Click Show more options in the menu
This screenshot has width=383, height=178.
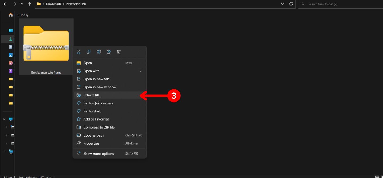tap(98, 153)
